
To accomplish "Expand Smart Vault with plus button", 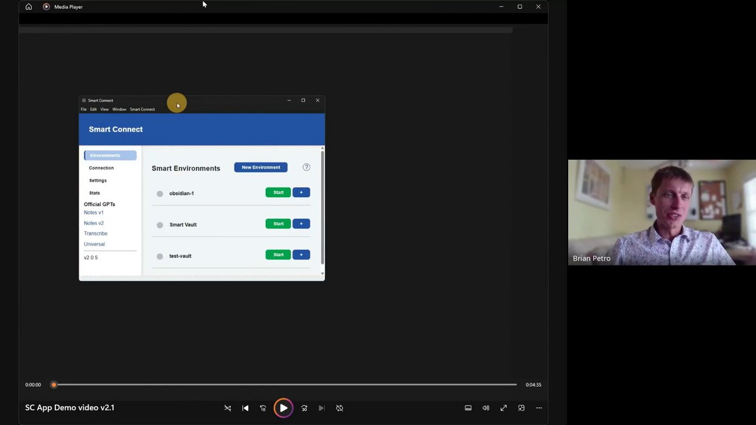I will point(301,224).
